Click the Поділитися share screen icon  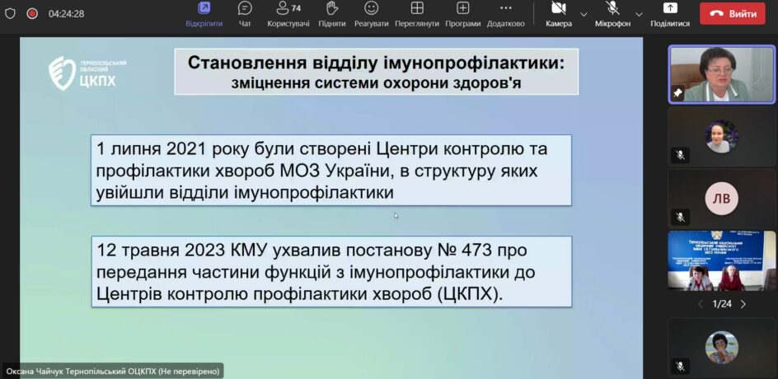point(669,13)
